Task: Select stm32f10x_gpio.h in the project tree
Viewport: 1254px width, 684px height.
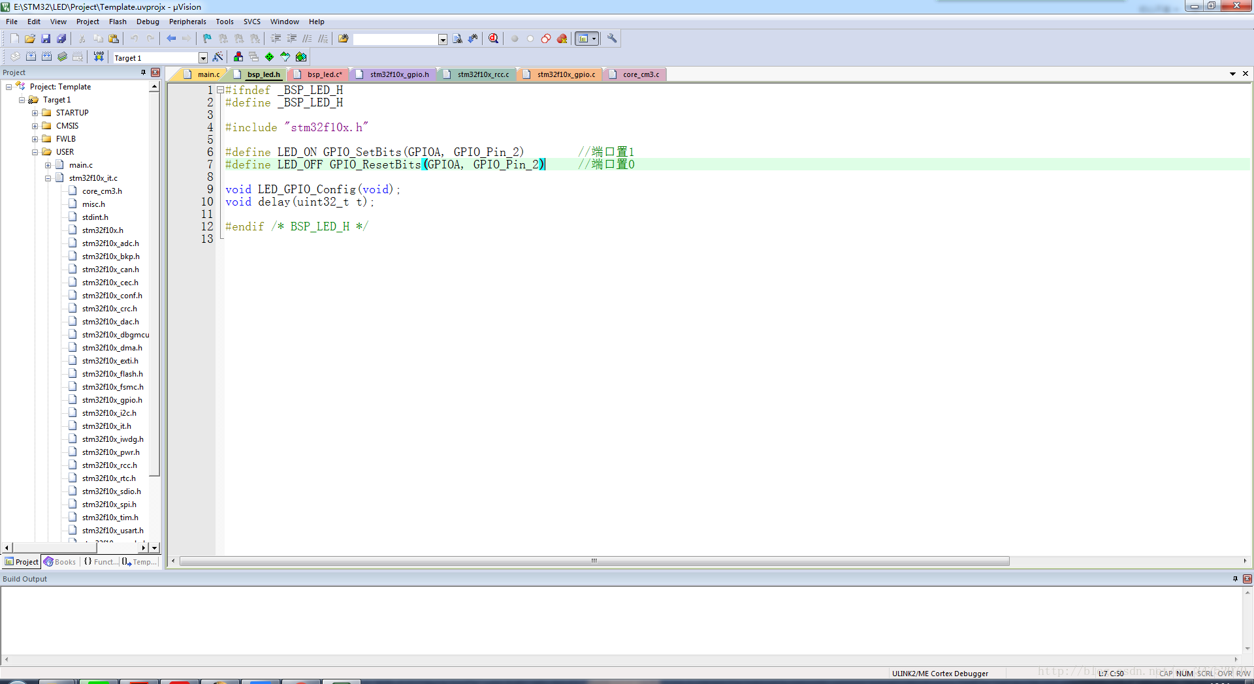Action: (x=112, y=400)
